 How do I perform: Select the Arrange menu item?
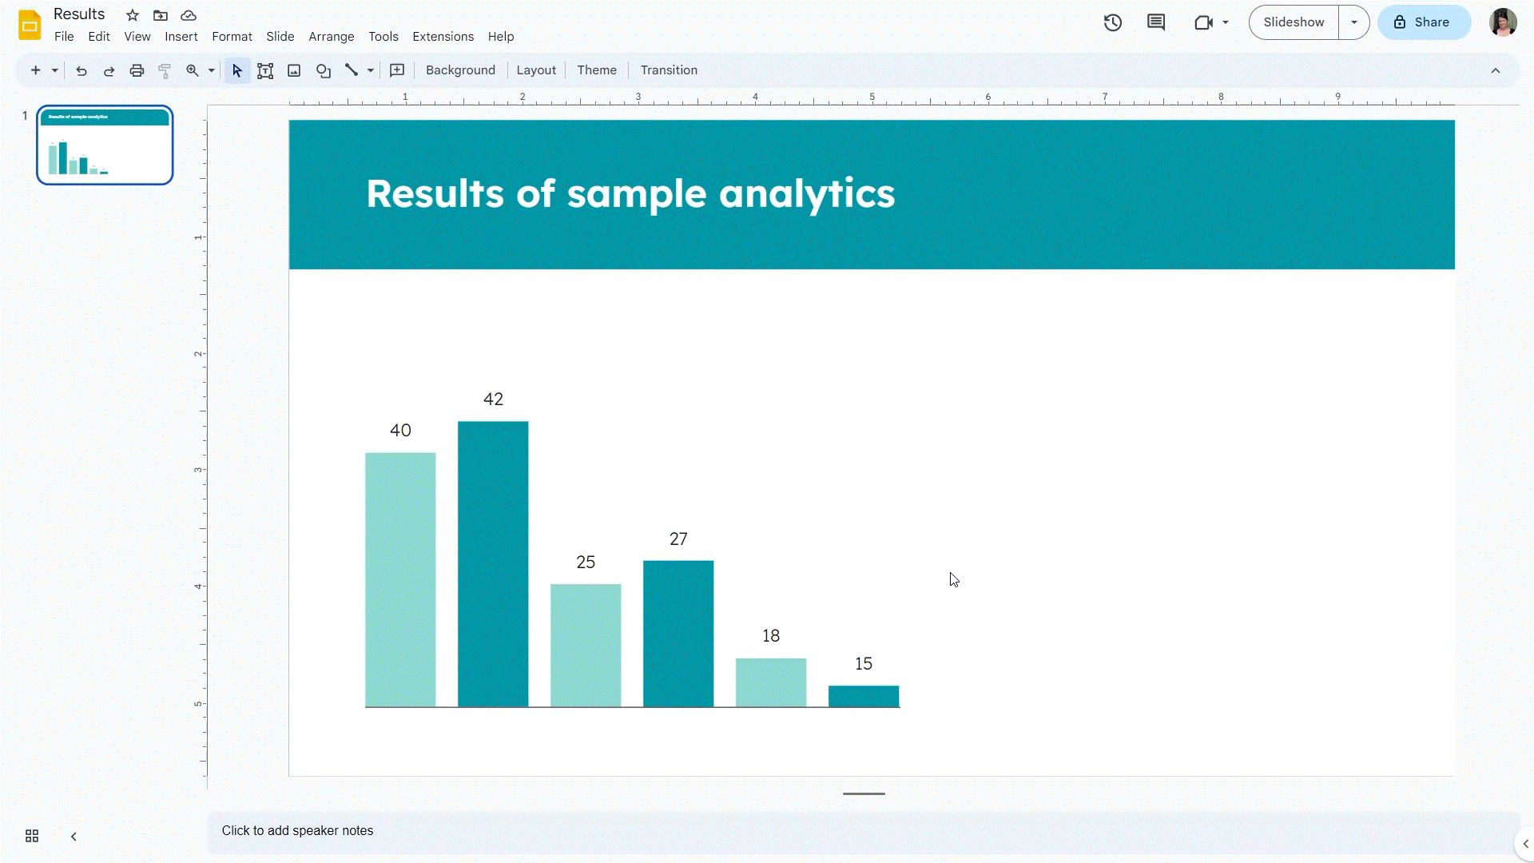[331, 36]
